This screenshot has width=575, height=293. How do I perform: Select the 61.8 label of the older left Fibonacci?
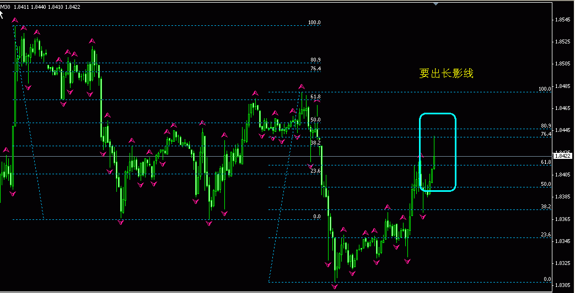click(x=316, y=97)
